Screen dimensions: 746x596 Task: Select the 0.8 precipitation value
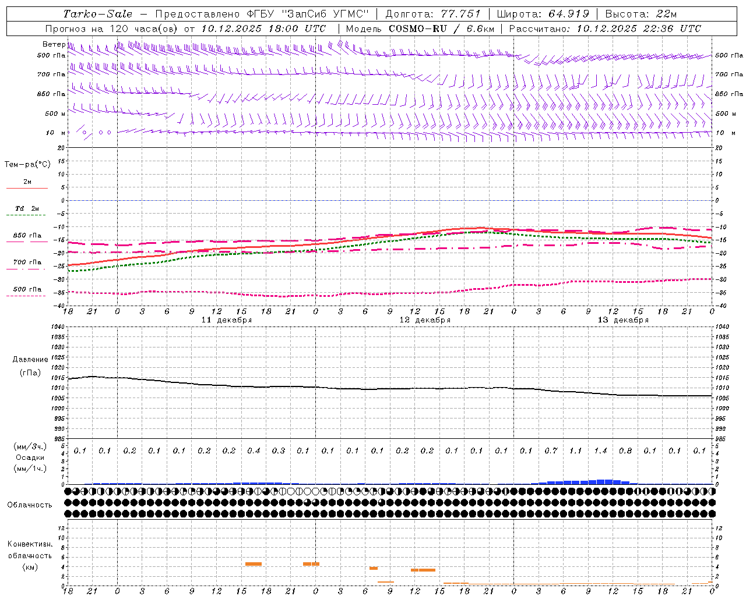(x=625, y=450)
